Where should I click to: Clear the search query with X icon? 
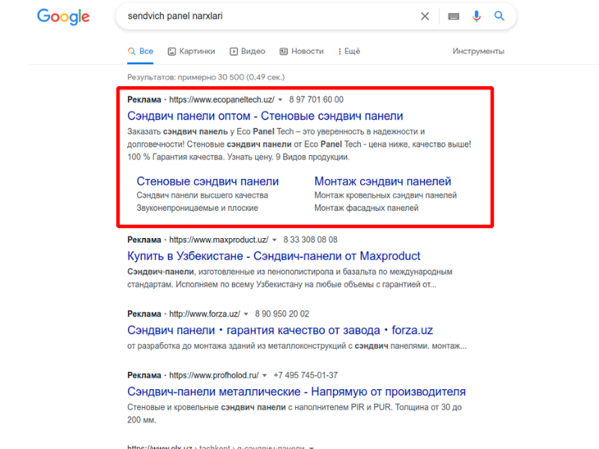pos(425,16)
